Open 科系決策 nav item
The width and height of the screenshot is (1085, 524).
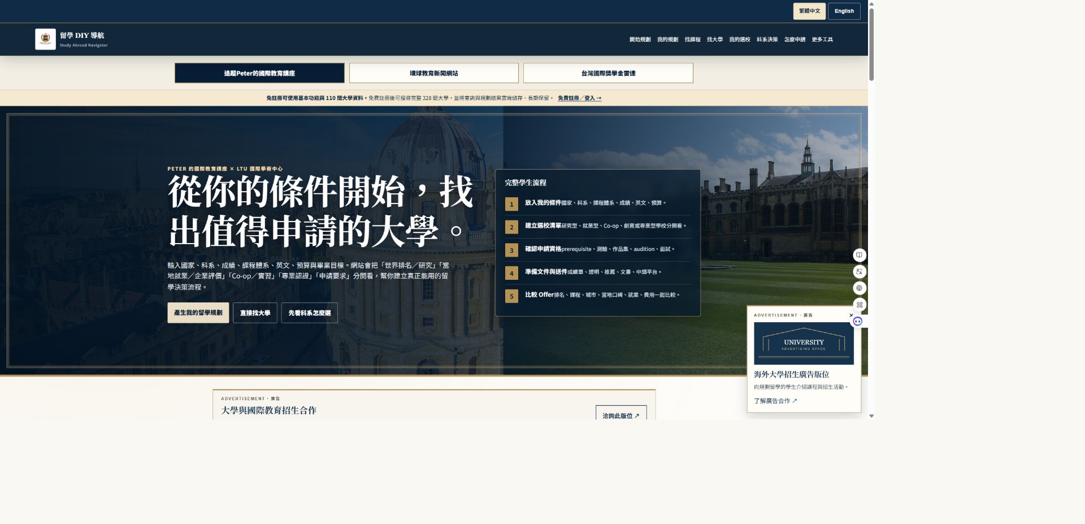tap(767, 40)
